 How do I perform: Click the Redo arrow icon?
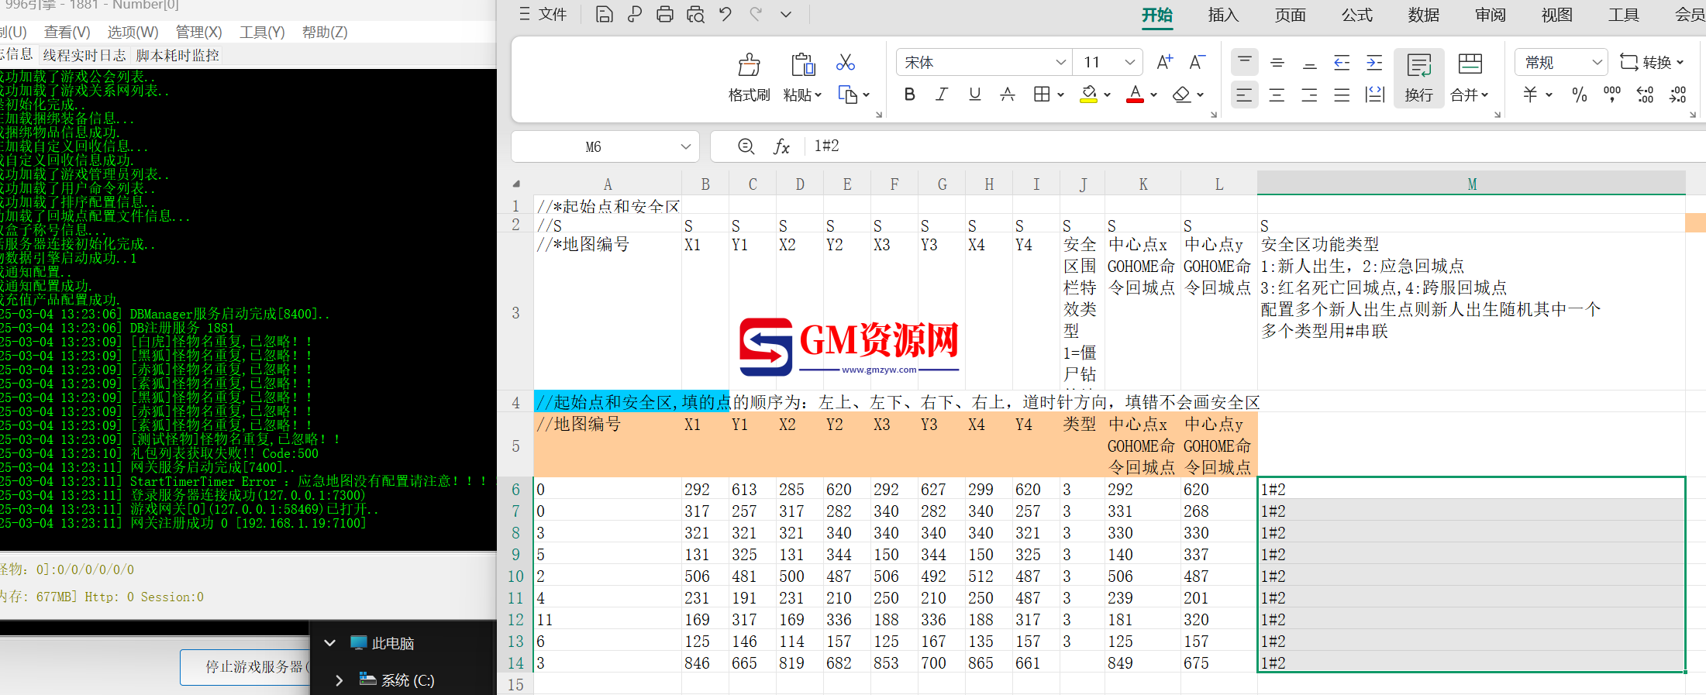(x=756, y=14)
